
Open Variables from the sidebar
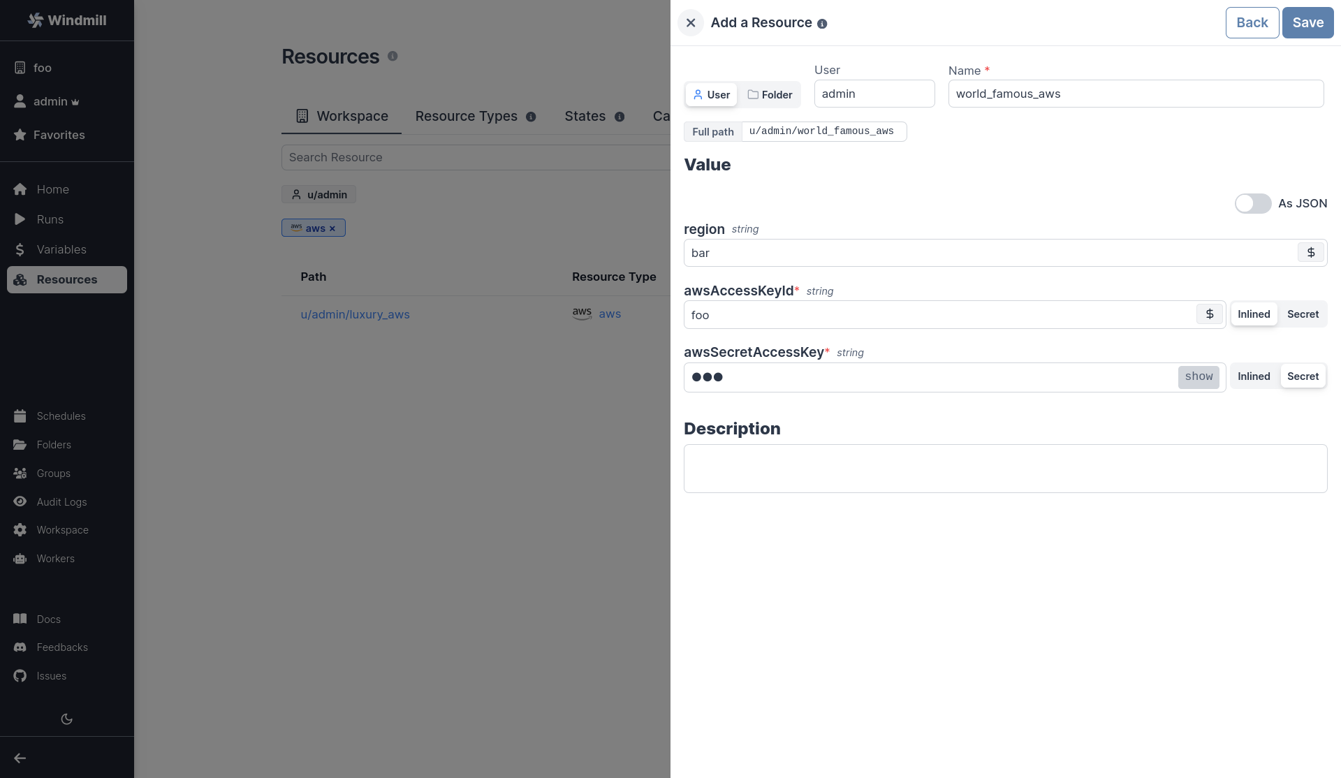61,249
